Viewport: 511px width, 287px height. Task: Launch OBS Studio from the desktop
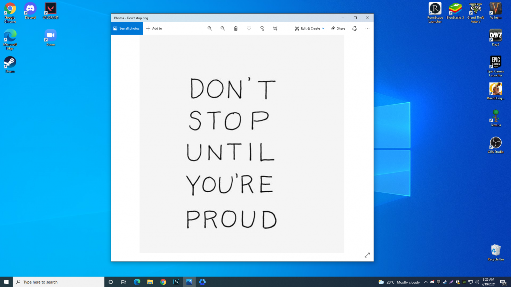(x=495, y=143)
